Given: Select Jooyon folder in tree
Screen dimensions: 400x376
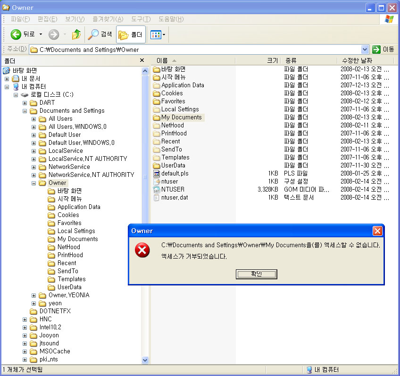Looking at the screenshot, I should pyautogui.click(x=44, y=335).
